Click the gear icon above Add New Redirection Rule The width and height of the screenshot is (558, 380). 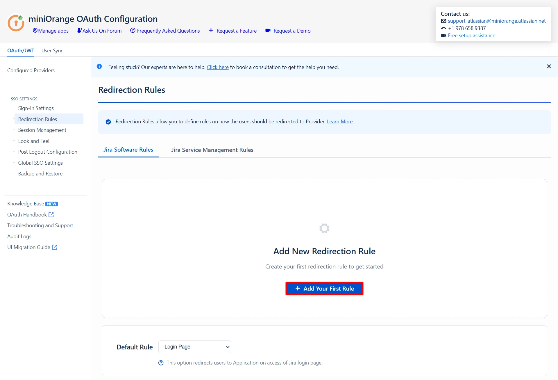[324, 228]
